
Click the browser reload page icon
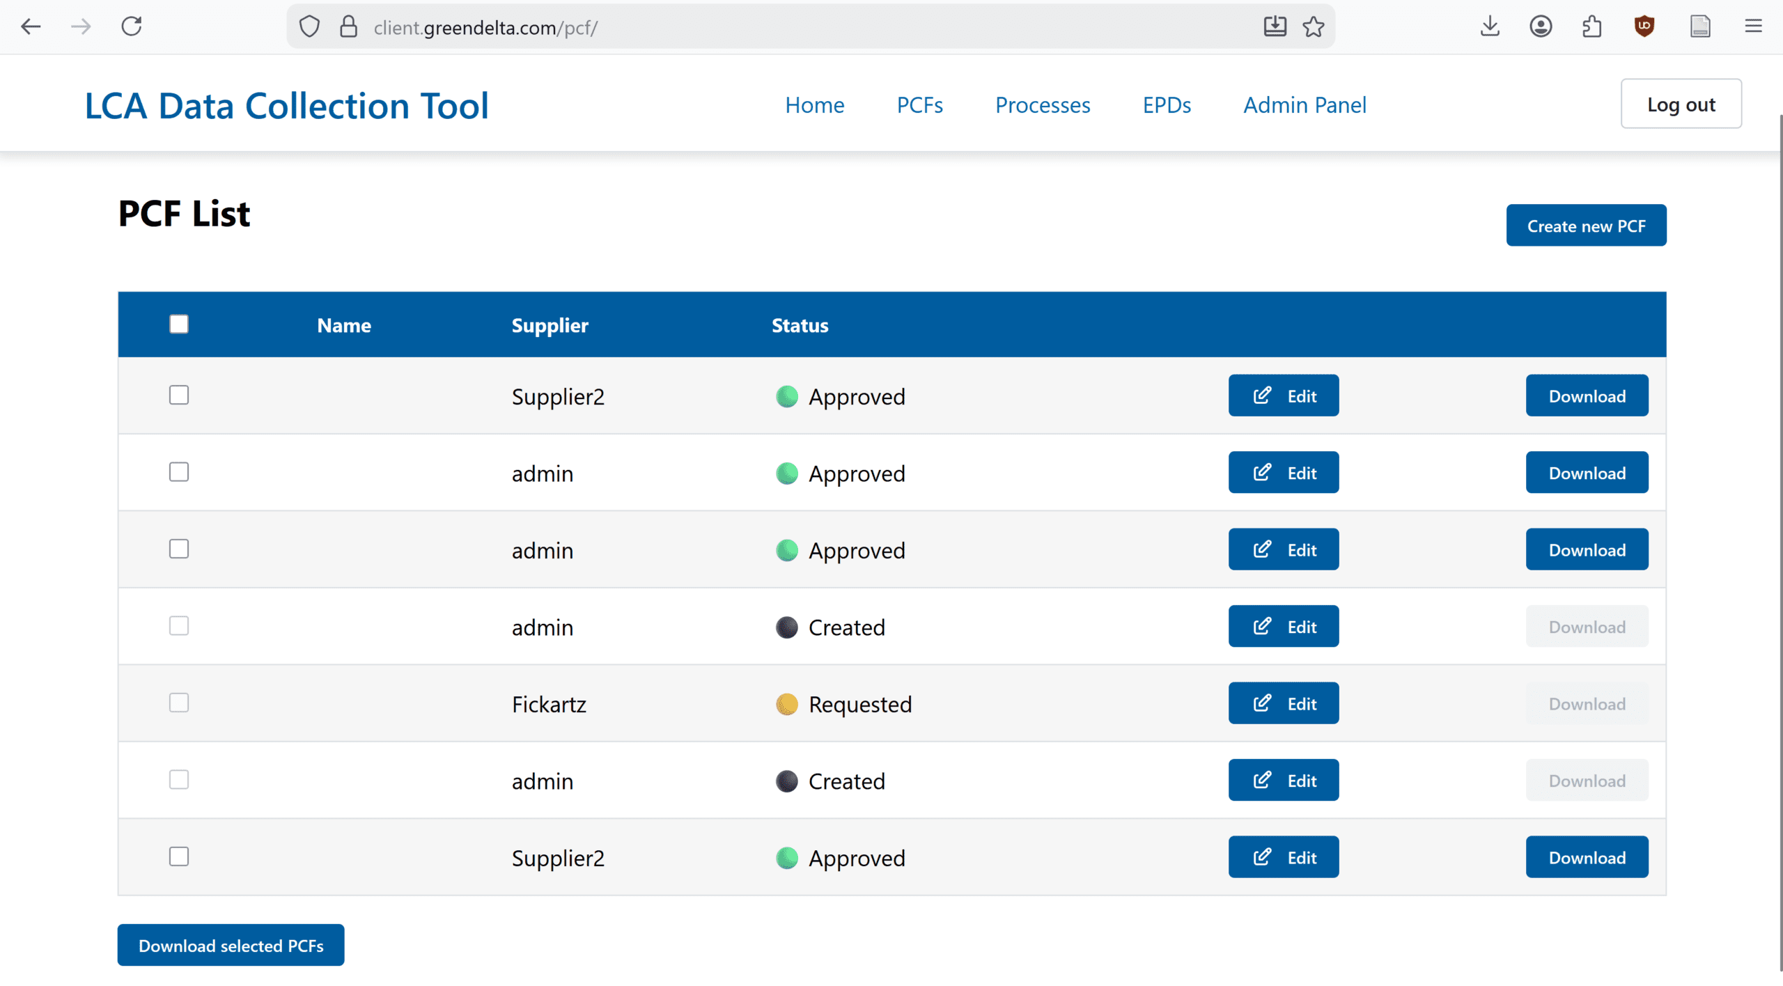(132, 27)
